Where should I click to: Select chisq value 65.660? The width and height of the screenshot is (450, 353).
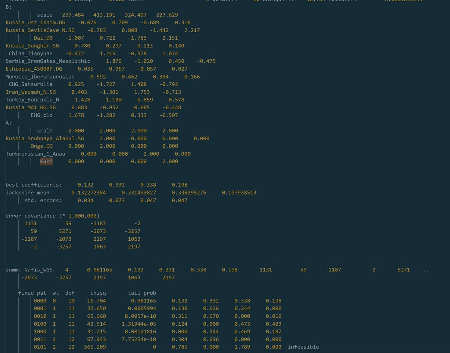point(96,316)
